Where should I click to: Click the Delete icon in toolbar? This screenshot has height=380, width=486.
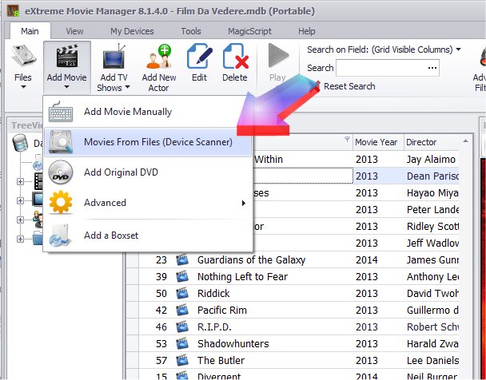235,65
